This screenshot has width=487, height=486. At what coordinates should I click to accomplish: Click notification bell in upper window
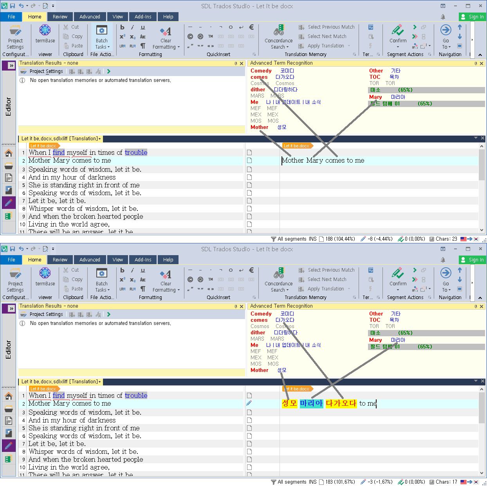click(x=443, y=17)
